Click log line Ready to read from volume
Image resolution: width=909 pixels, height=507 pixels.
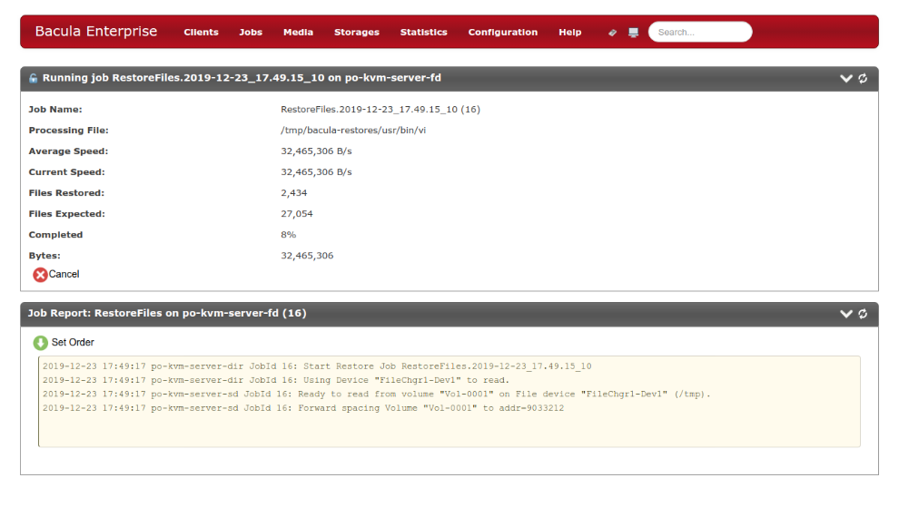click(376, 395)
